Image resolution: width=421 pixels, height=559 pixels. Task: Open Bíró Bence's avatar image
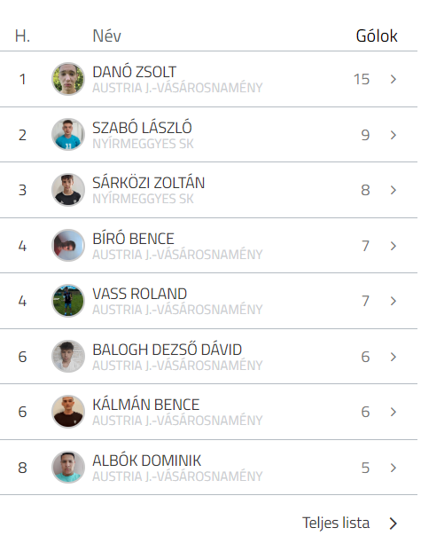68,245
